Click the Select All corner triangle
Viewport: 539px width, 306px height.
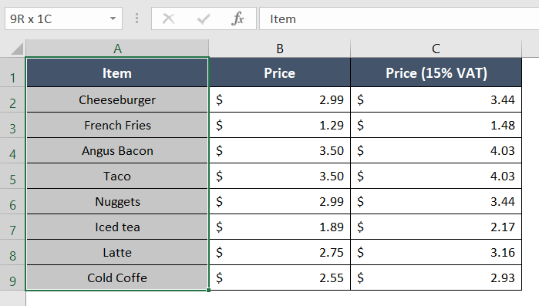coord(16,49)
